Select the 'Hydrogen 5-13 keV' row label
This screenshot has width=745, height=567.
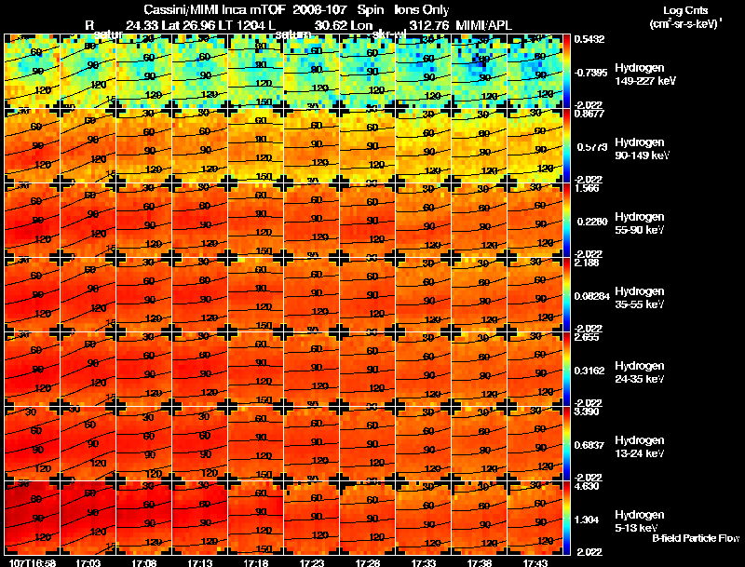coord(640,521)
